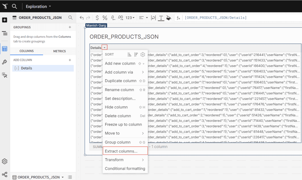Redo the last action
The image size is (302, 180).
tap(88, 18)
